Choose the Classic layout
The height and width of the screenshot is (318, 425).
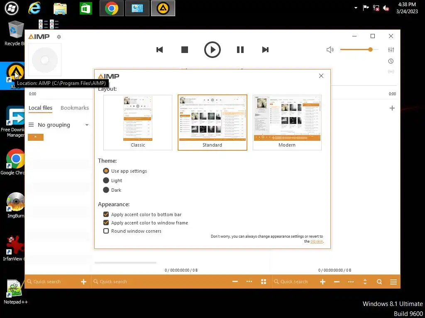click(x=138, y=123)
